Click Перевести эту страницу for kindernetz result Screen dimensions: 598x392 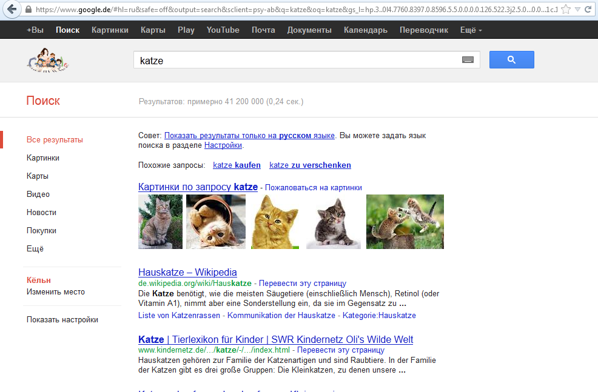coord(341,350)
